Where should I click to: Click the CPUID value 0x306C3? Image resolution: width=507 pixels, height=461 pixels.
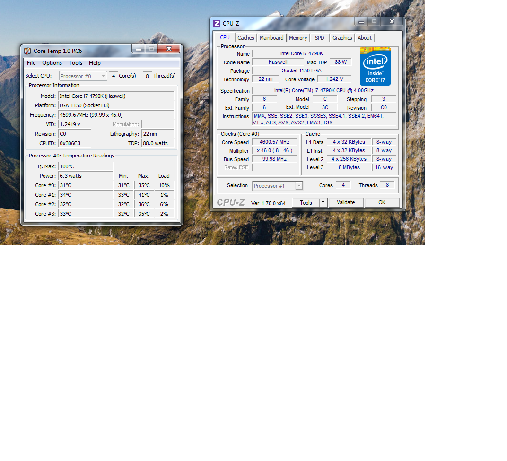75,143
